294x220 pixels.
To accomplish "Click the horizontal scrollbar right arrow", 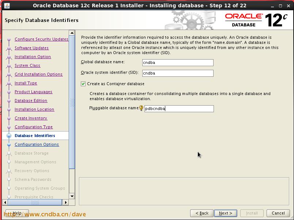I will point(65,202).
